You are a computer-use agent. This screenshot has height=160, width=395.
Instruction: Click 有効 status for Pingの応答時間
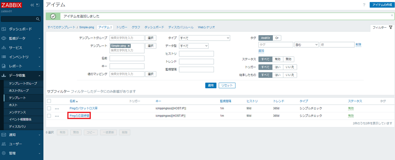pyautogui.click(x=351, y=116)
